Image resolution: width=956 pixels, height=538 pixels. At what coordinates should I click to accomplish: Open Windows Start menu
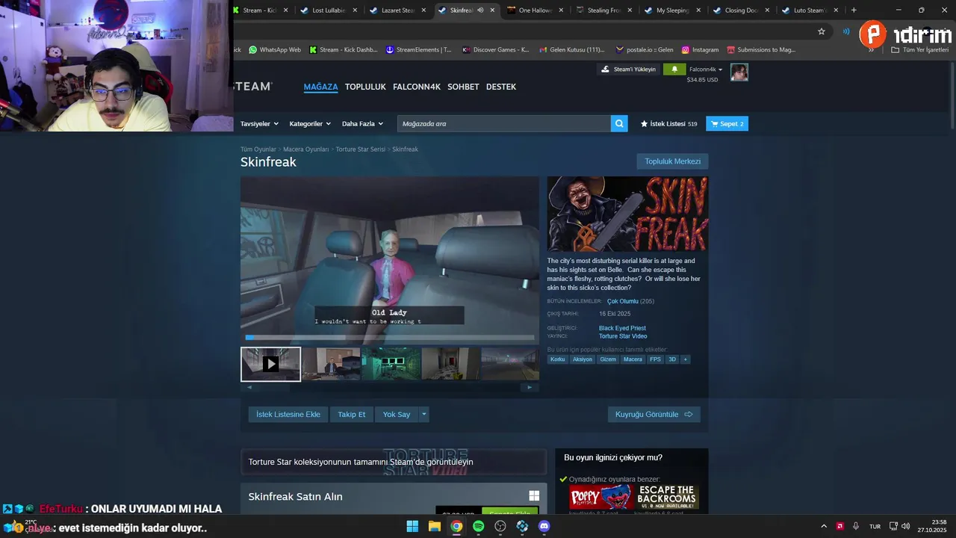click(412, 526)
